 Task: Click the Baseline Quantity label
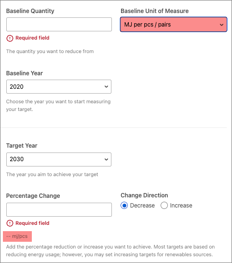pyautogui.click(x=30, y=11)
